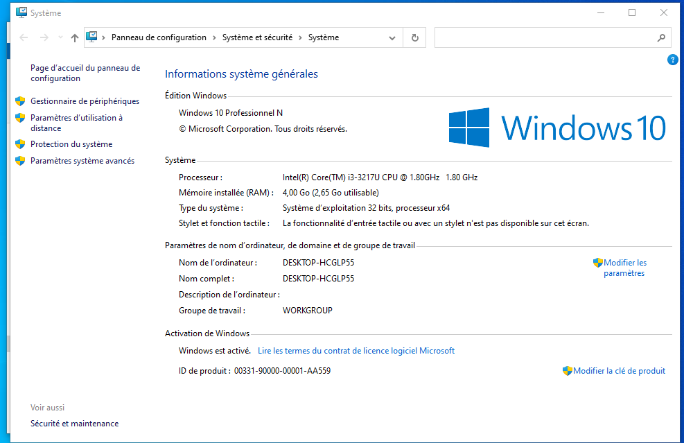Select full name next to Nom complet
Screen dimensions: 684x443
click(319, 279)
